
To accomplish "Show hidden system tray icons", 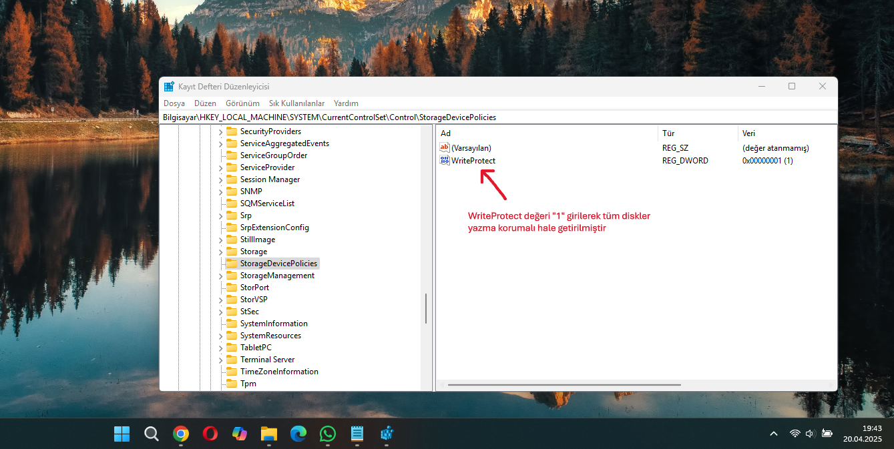I will coord(774,434).
